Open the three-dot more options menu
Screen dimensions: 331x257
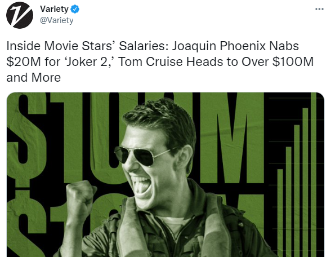[x=319, y=9]
